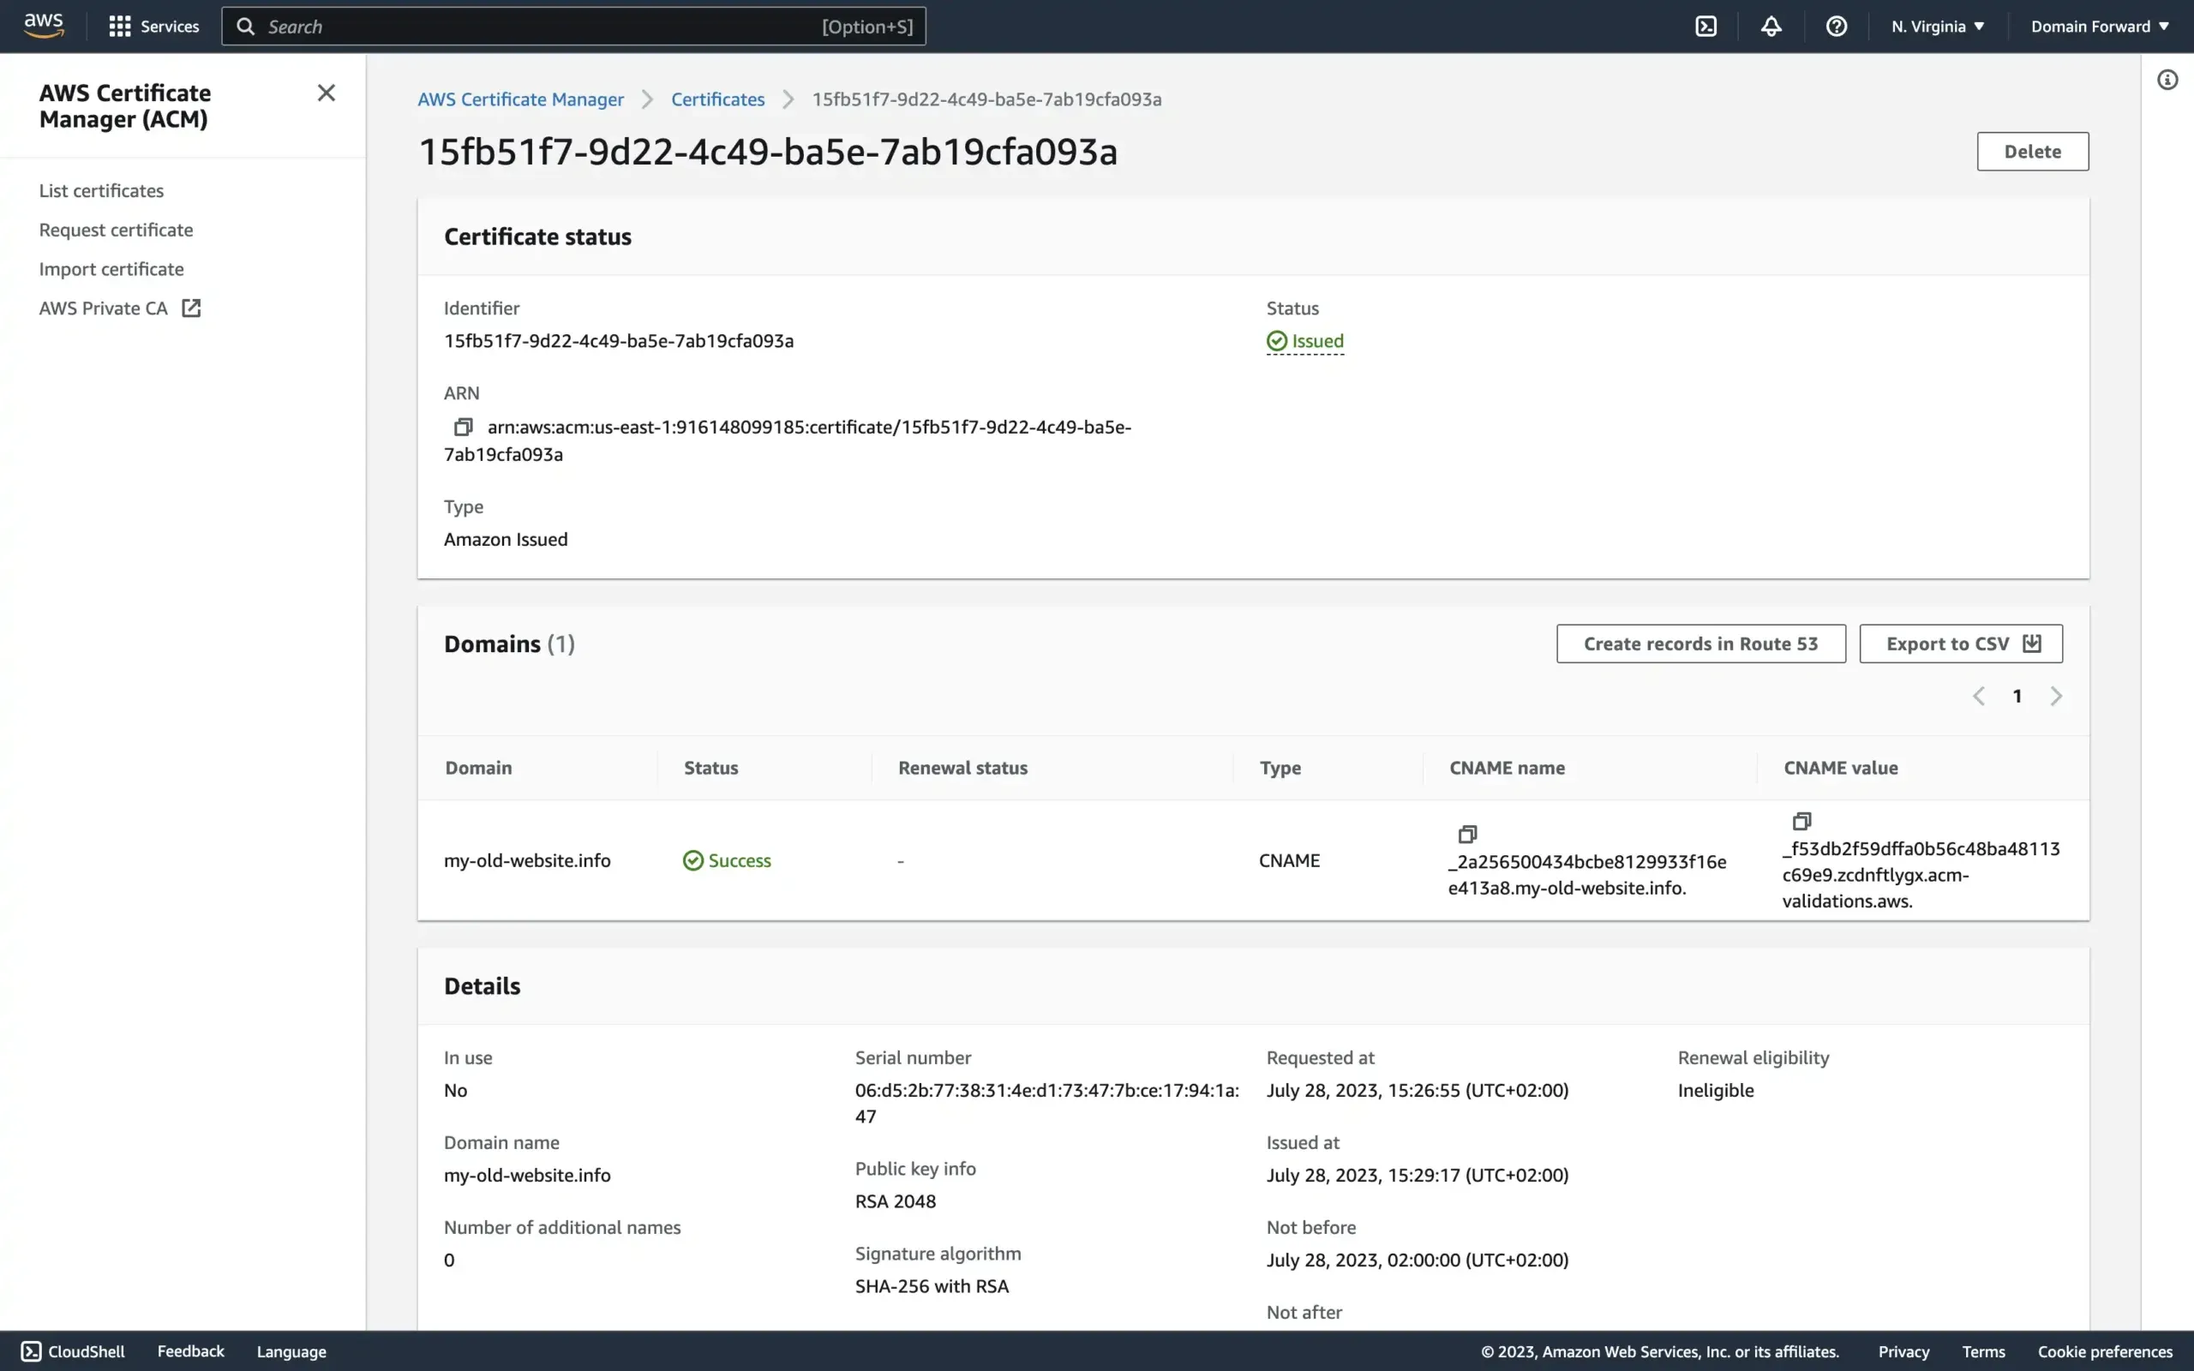The image size is (2194, 1371).
Task: Select Request certificate in the sidebar
Action: (115, 230)
